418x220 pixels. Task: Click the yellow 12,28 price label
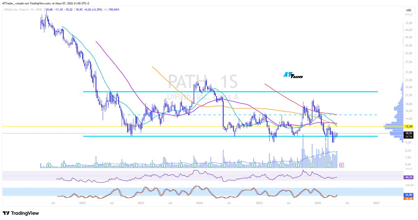click(x=408, y=126)
